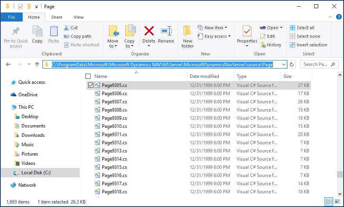Click Select none in the ribbon
344x207 pixels.
pos(305,36)
